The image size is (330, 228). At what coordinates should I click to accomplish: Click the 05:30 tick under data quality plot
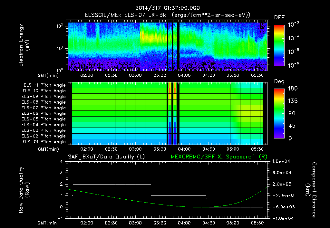click(257, 223)
